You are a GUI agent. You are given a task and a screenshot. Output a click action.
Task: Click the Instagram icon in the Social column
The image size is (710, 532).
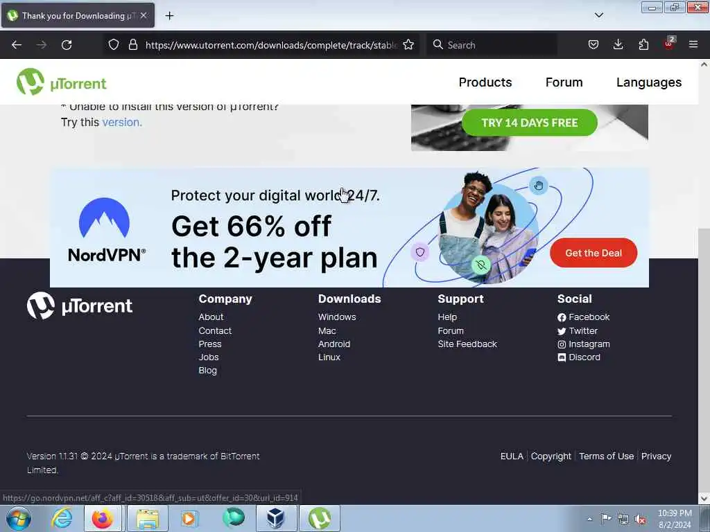coord(562,344)
